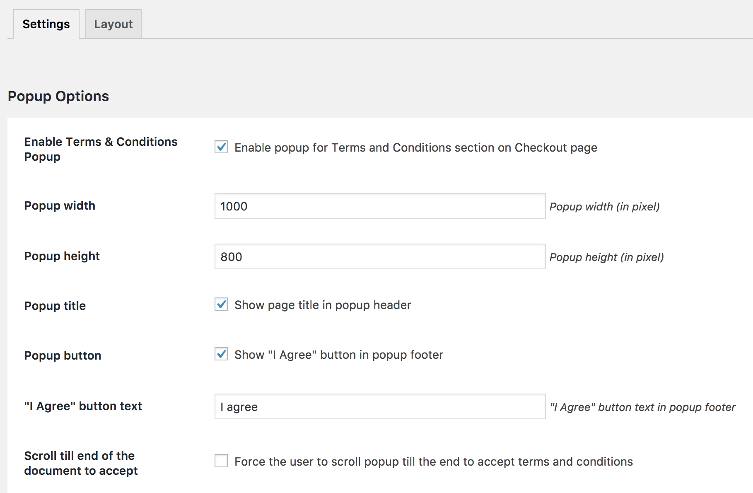Click the Popup width input field
This screenshot has width=753, height=493.
coord(380,206)
